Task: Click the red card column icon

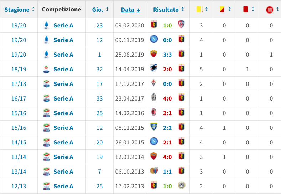Action: [245, 10]
